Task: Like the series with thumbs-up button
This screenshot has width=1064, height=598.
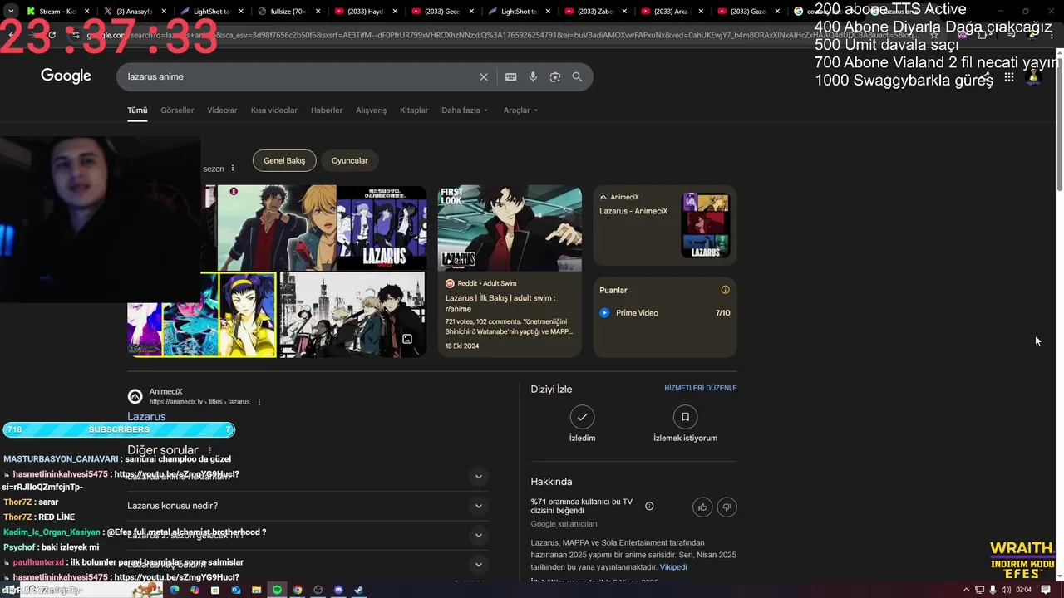Action: [x=702, y=507]
